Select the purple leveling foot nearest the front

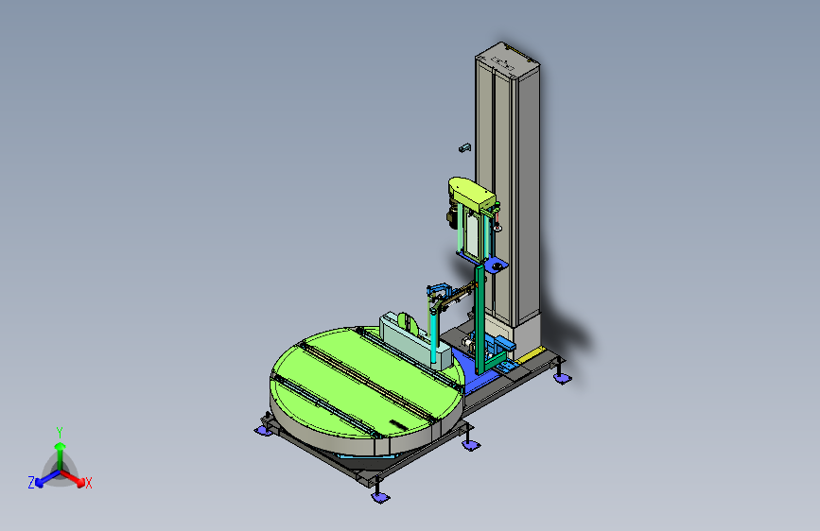click(x=380, y=496)
